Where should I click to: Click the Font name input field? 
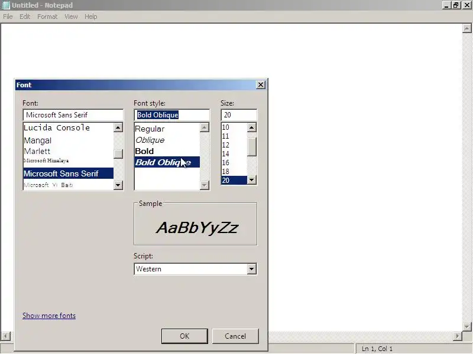tap(73, 115)
